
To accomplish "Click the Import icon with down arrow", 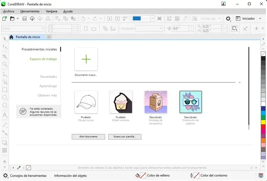I will [x=110, y=18].
